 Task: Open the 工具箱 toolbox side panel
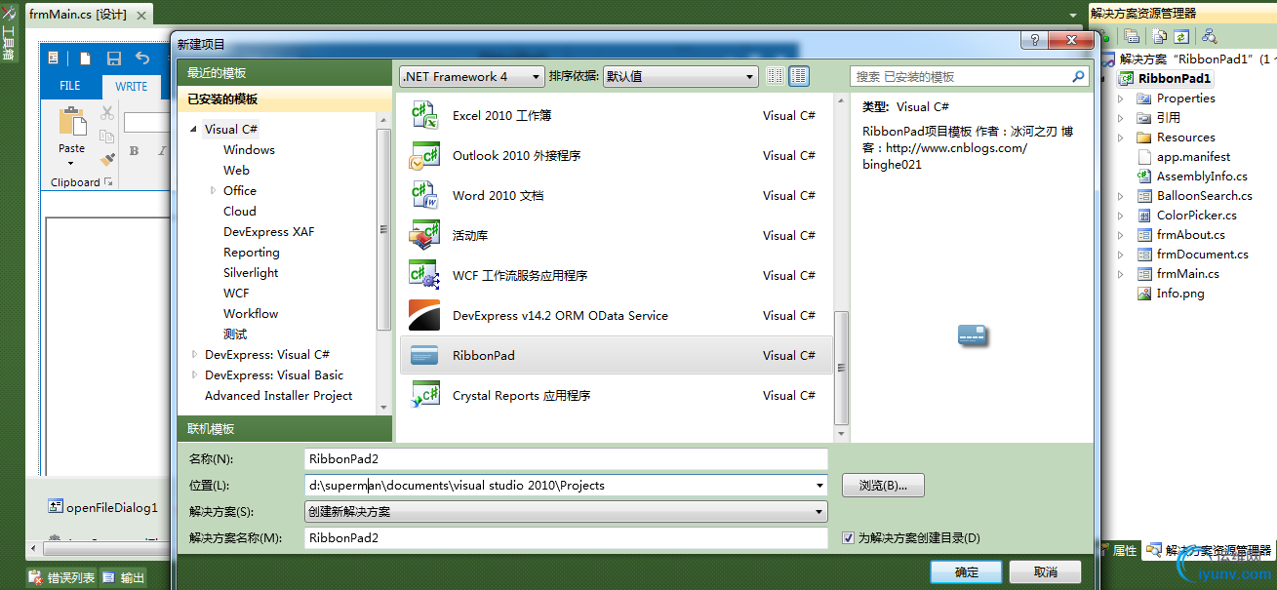tap(8, 34)
